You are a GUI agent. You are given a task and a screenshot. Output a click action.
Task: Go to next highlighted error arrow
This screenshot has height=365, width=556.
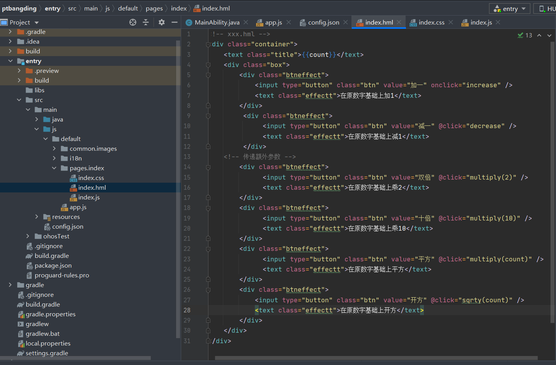click(x=549, y=35)
